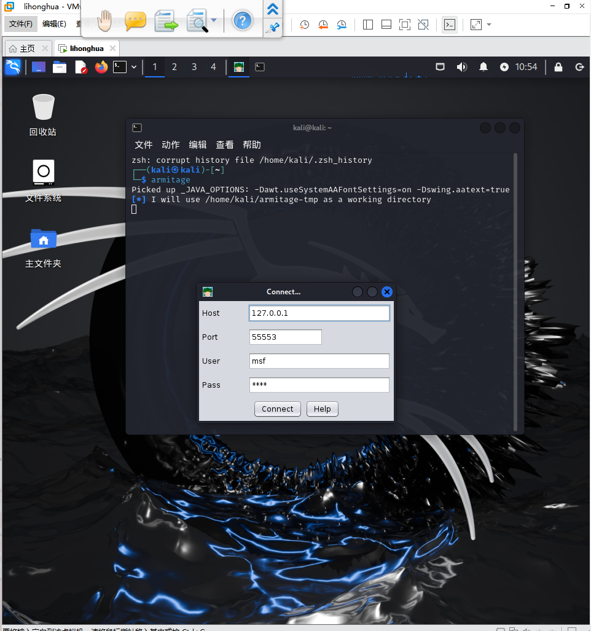Open file manager from Kali panel

point(60,67)
